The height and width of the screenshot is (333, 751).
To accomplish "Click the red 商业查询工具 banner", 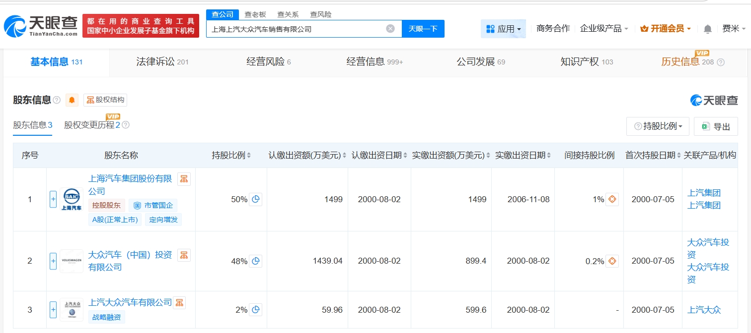I will 141,26.
